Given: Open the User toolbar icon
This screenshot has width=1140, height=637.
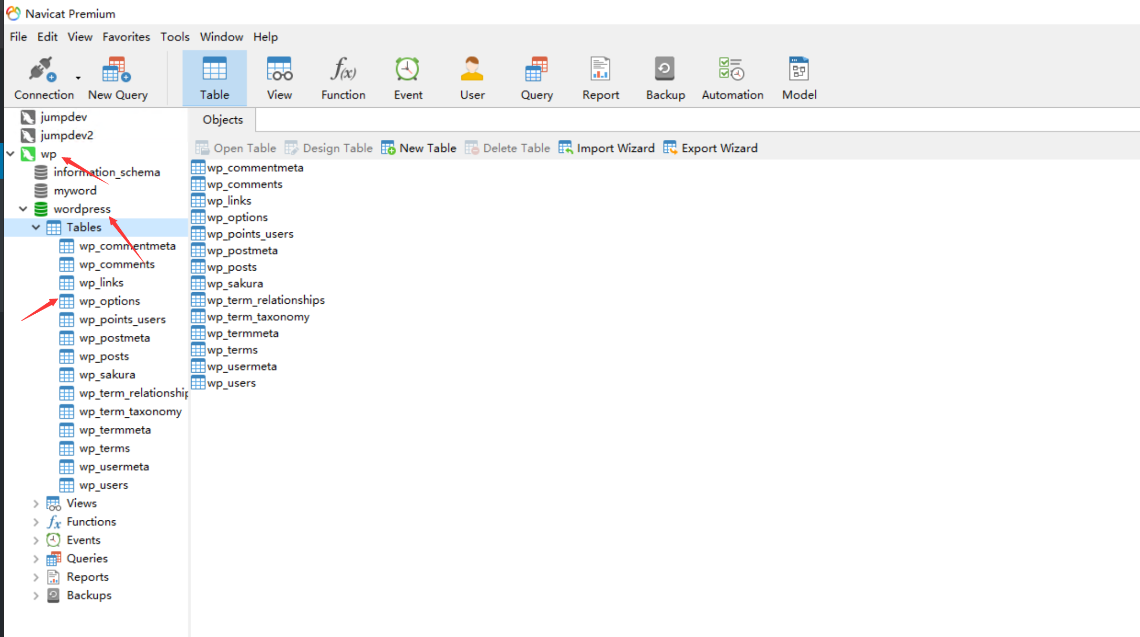Looking at the screenshot, I should point(472,78).
